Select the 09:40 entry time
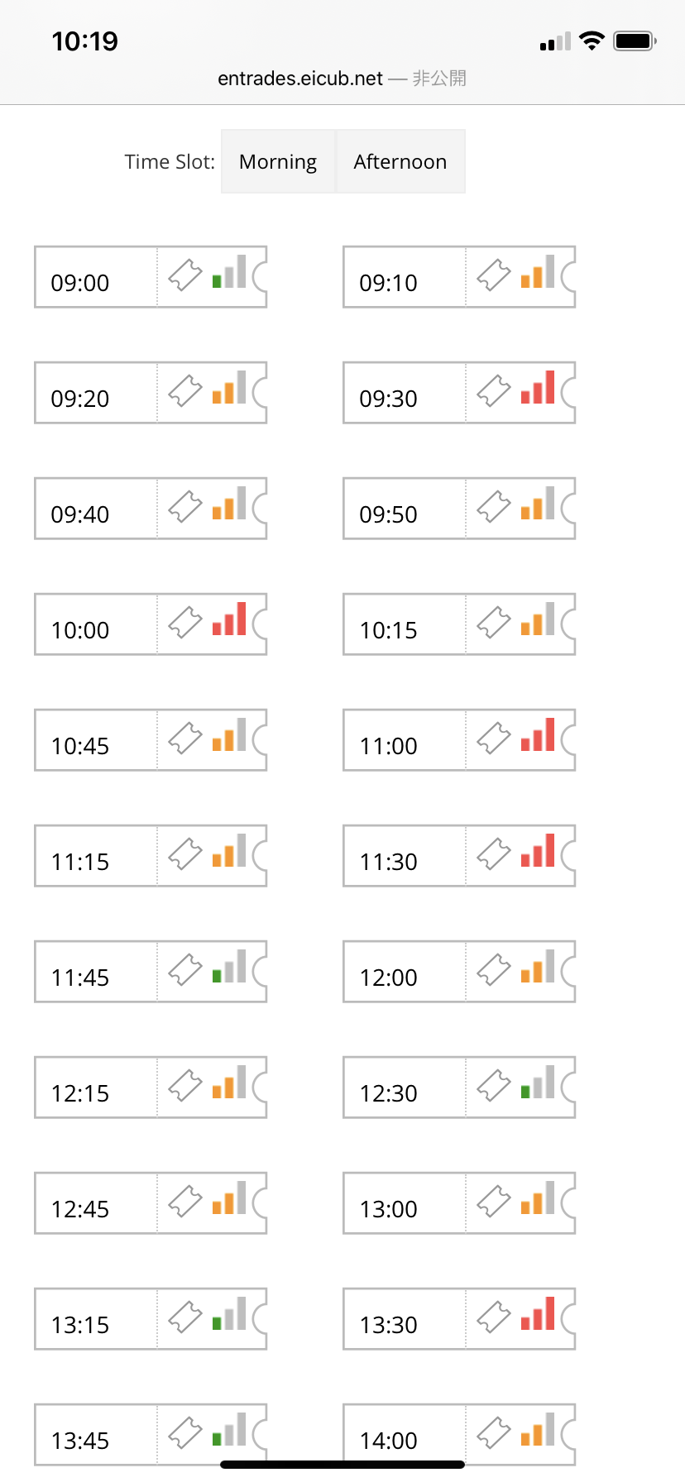 [151, 509]
